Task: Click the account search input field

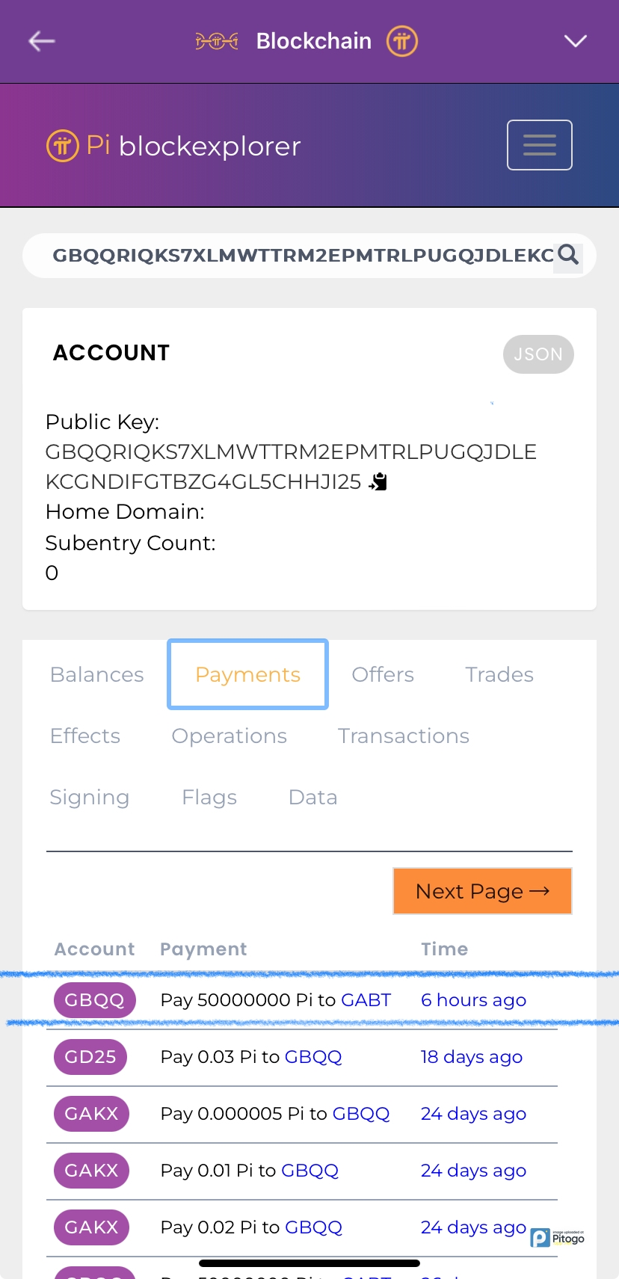Action: coord(299,256)
